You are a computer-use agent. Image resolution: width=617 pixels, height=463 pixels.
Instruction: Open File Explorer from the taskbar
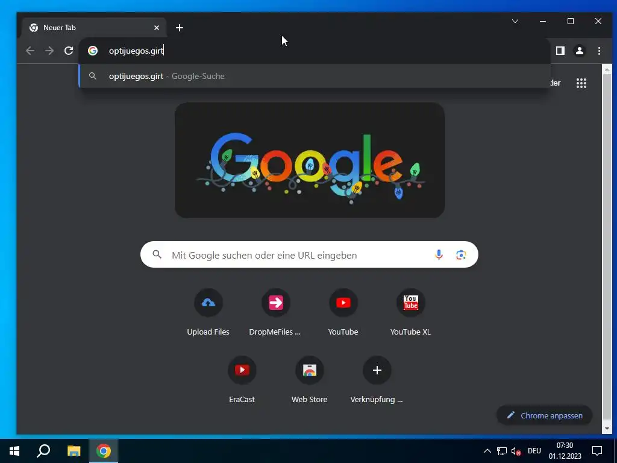click(x=74, y=451)
